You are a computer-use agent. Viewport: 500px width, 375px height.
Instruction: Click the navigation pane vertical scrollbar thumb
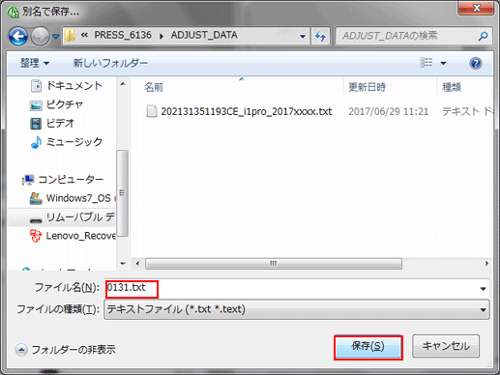(122, 192)
